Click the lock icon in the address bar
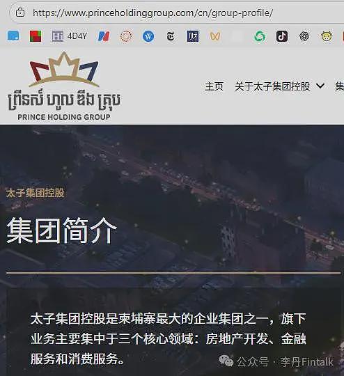The height and width of the screenshot is (376, 344). click(x=20, y=13)
